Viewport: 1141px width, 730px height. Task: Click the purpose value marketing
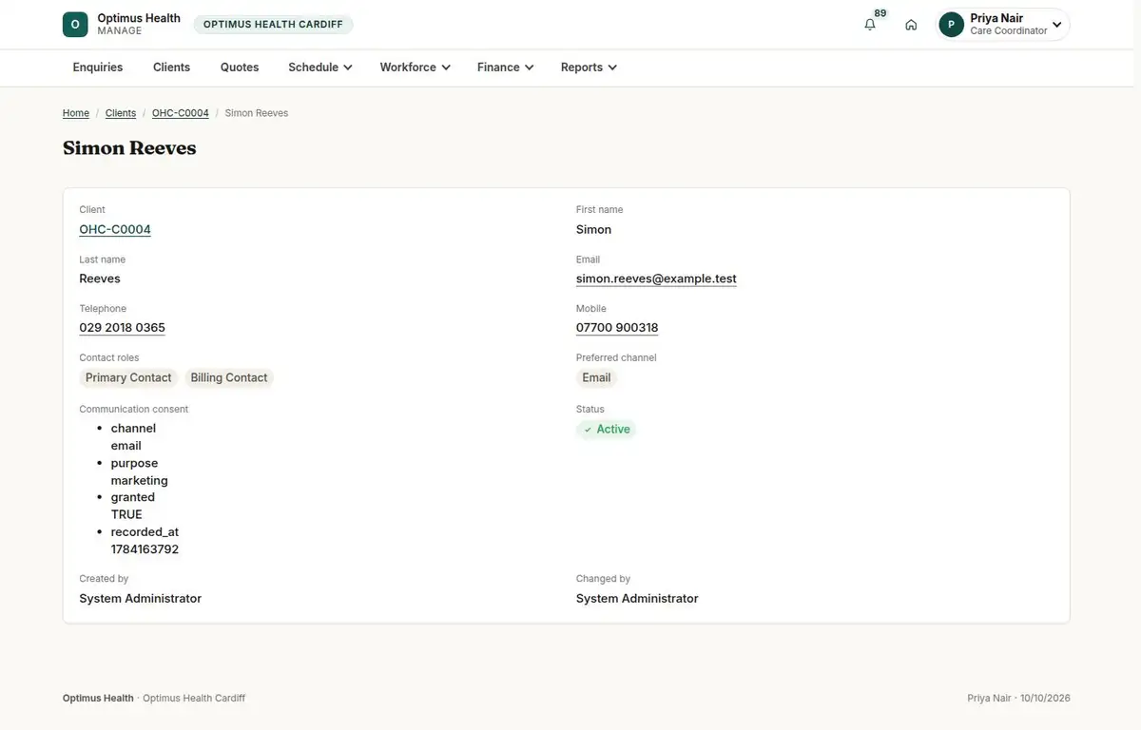coord(140,480)
